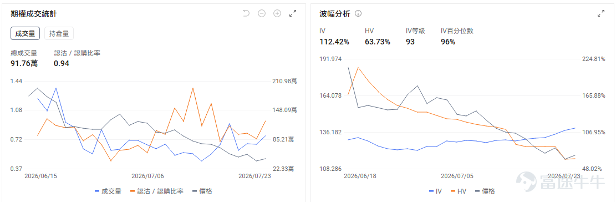Image resolution: width=616 pixels, height=202 pixels.
Task: Click the IV百分位數 label
Action: [457, 31]
